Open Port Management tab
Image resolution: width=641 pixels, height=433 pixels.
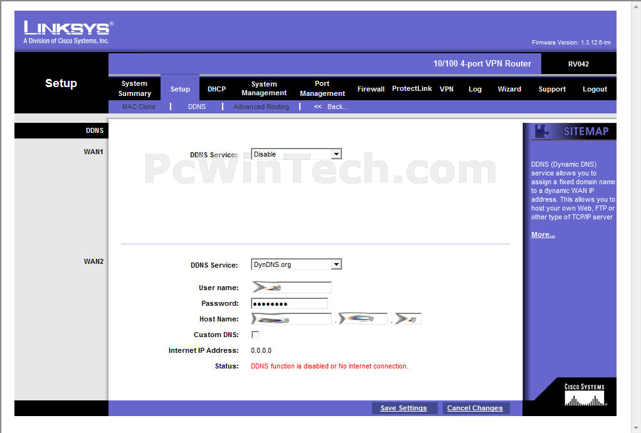click(x=322, y=88)
